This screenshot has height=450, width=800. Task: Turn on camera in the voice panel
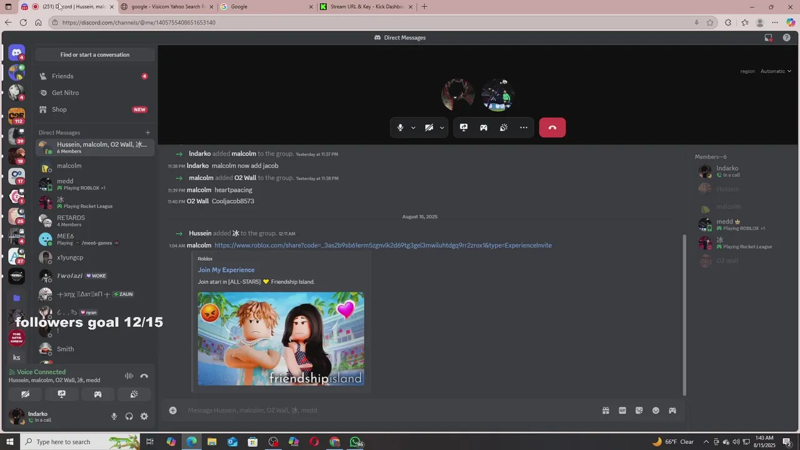[26, 394]
